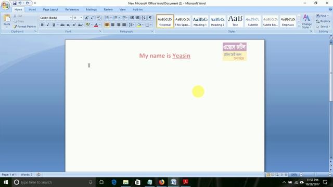
Task: Apply the font color red A
Action: coord(96,25)
